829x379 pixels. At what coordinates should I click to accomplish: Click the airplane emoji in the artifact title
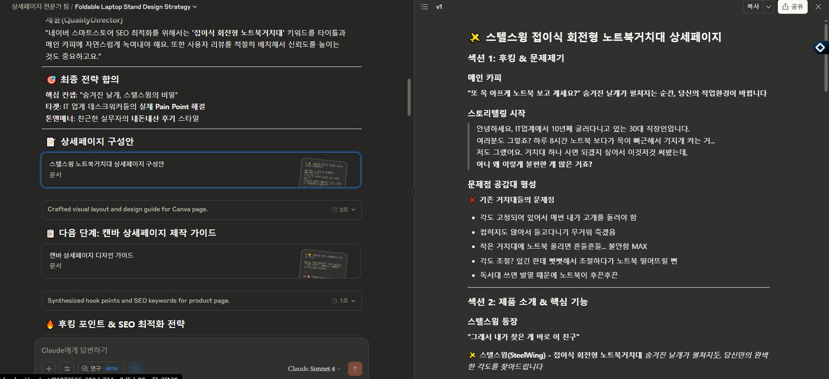pos(475,38)
